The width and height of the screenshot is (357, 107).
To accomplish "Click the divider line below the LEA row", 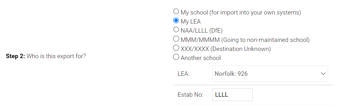I will tap(253, 85).
